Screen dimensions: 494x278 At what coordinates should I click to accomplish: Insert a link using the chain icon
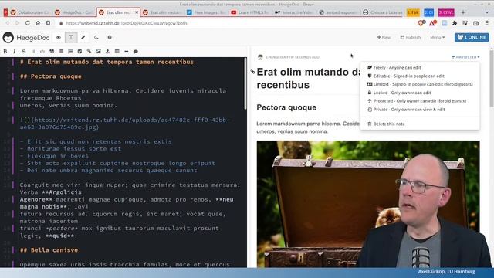tap(89, 52)
